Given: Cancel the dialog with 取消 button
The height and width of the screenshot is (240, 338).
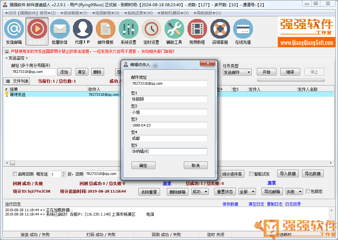Looking at the screenshot, I should coord(196,165).
